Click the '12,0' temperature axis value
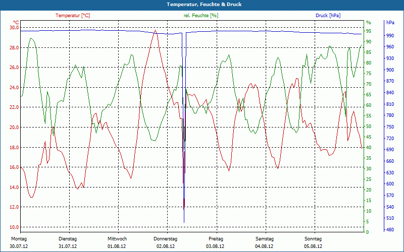The image size is (404, 252). click(x=14, y=207)
